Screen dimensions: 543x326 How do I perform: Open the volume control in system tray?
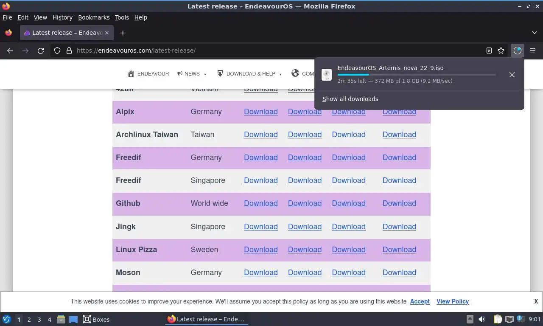482,319
